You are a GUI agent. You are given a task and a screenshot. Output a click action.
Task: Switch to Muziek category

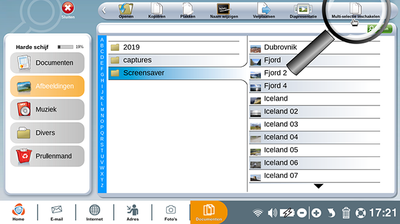pos(47,109)
